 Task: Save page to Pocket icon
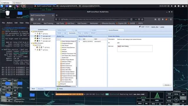[139, 19]
